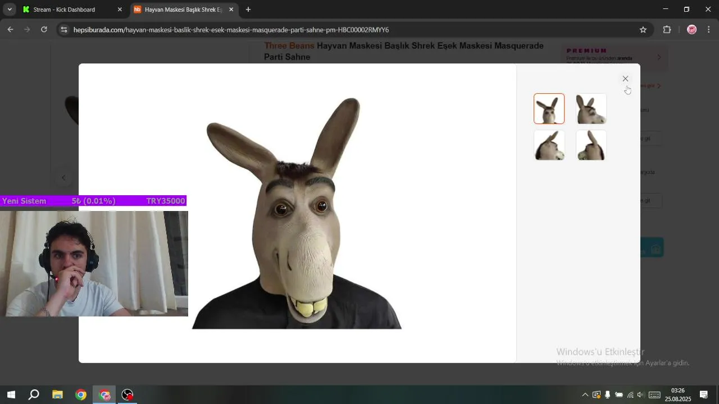The image size is (719, 404).
Task: Click the microphone tray icon
Action: [607, 395]
